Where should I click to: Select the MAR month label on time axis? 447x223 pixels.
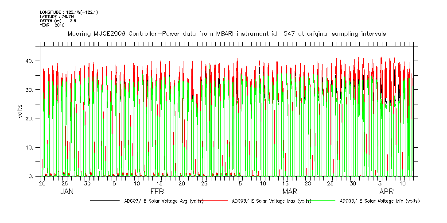point(290,192)
